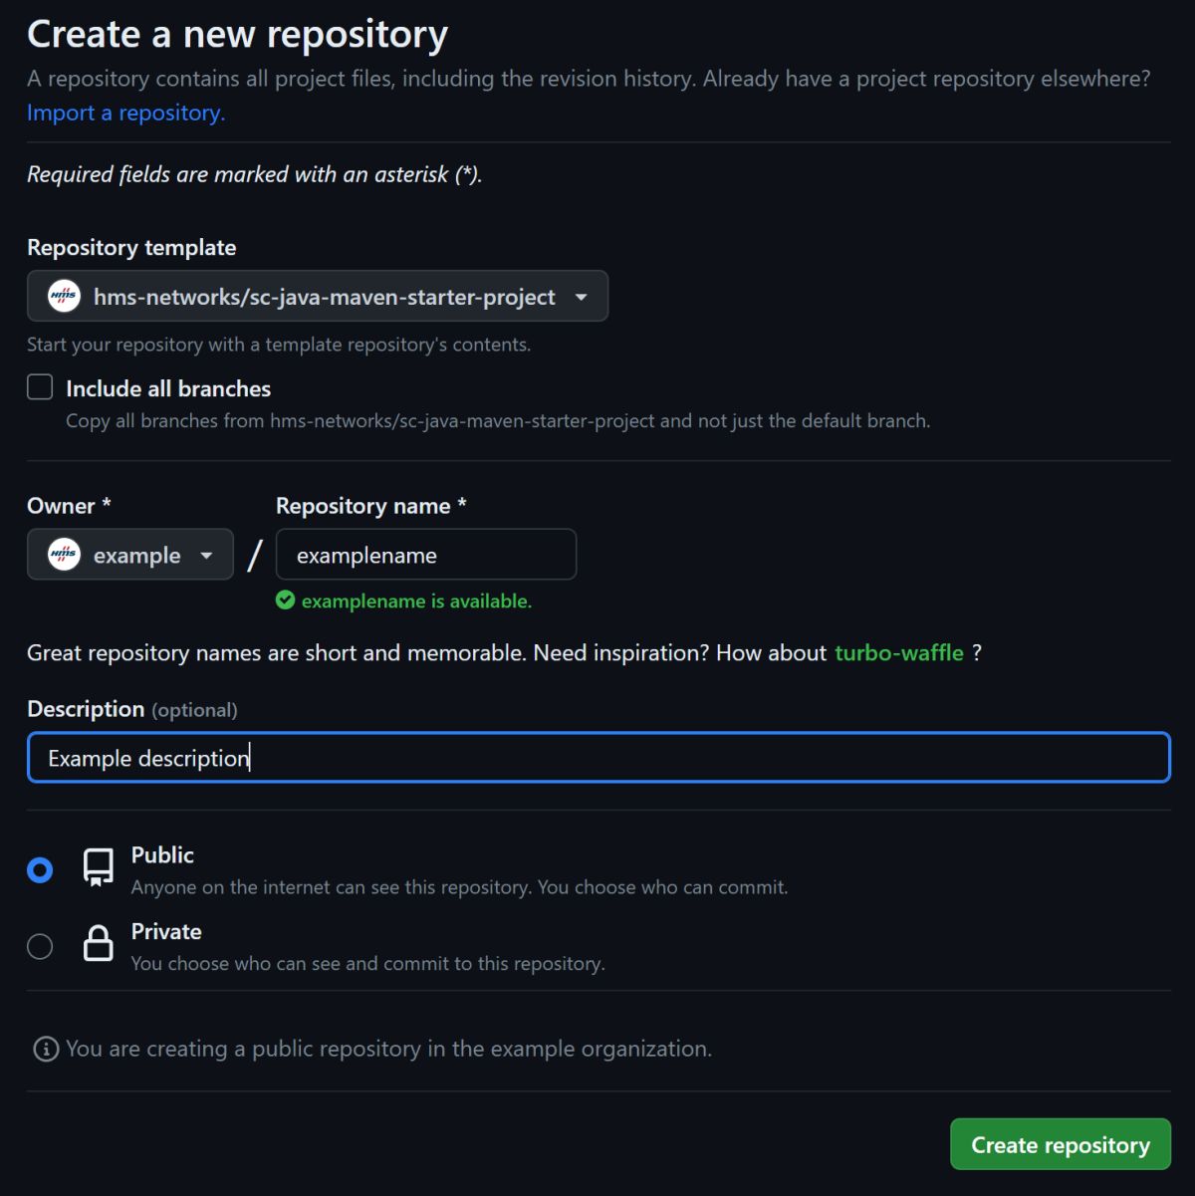Click into the Repository name field
Viewport: 1195px width, 1196px height.
click(425, 555)
